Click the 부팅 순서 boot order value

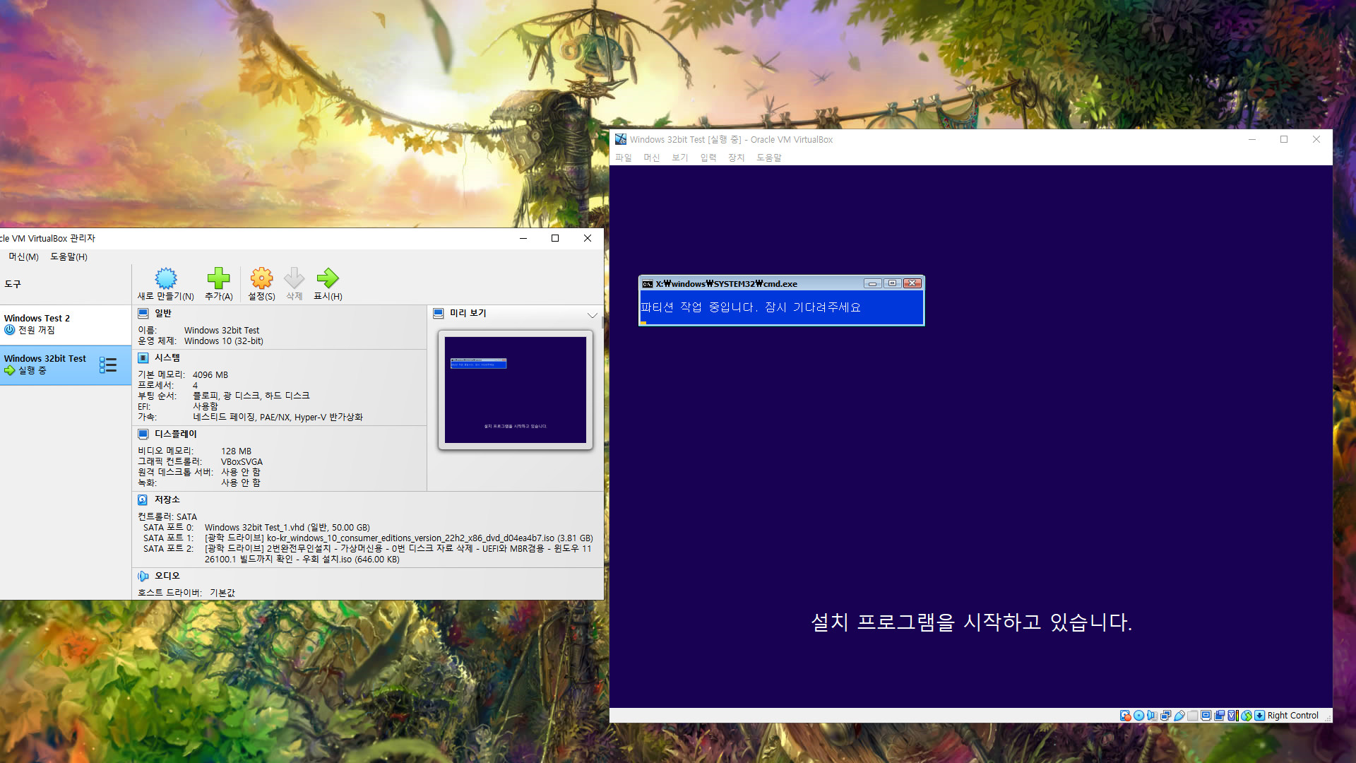pyautogui.click(x=251, y=396)
